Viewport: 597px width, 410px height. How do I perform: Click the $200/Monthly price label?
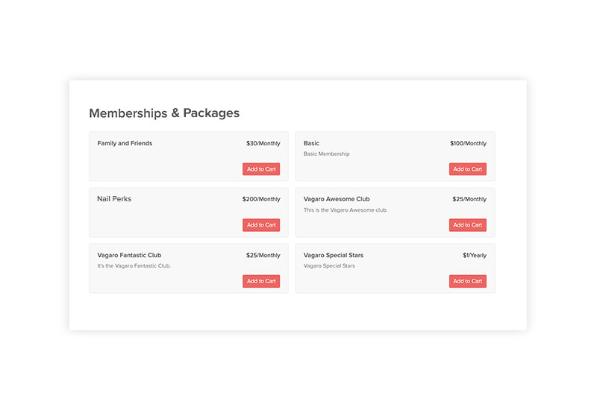261,199
